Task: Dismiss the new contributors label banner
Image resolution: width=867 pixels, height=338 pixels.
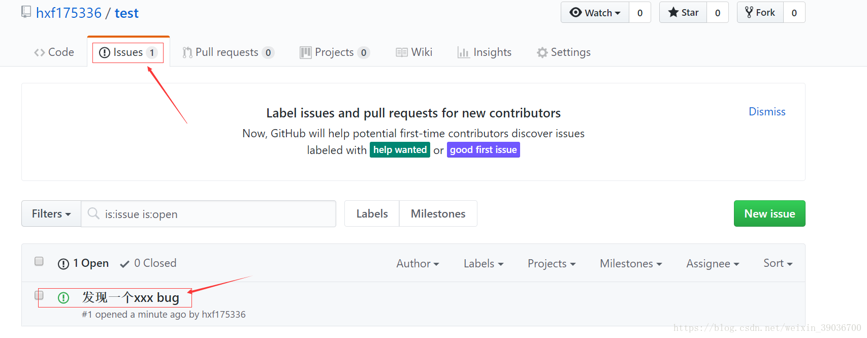Action: (x=767, y=112)
